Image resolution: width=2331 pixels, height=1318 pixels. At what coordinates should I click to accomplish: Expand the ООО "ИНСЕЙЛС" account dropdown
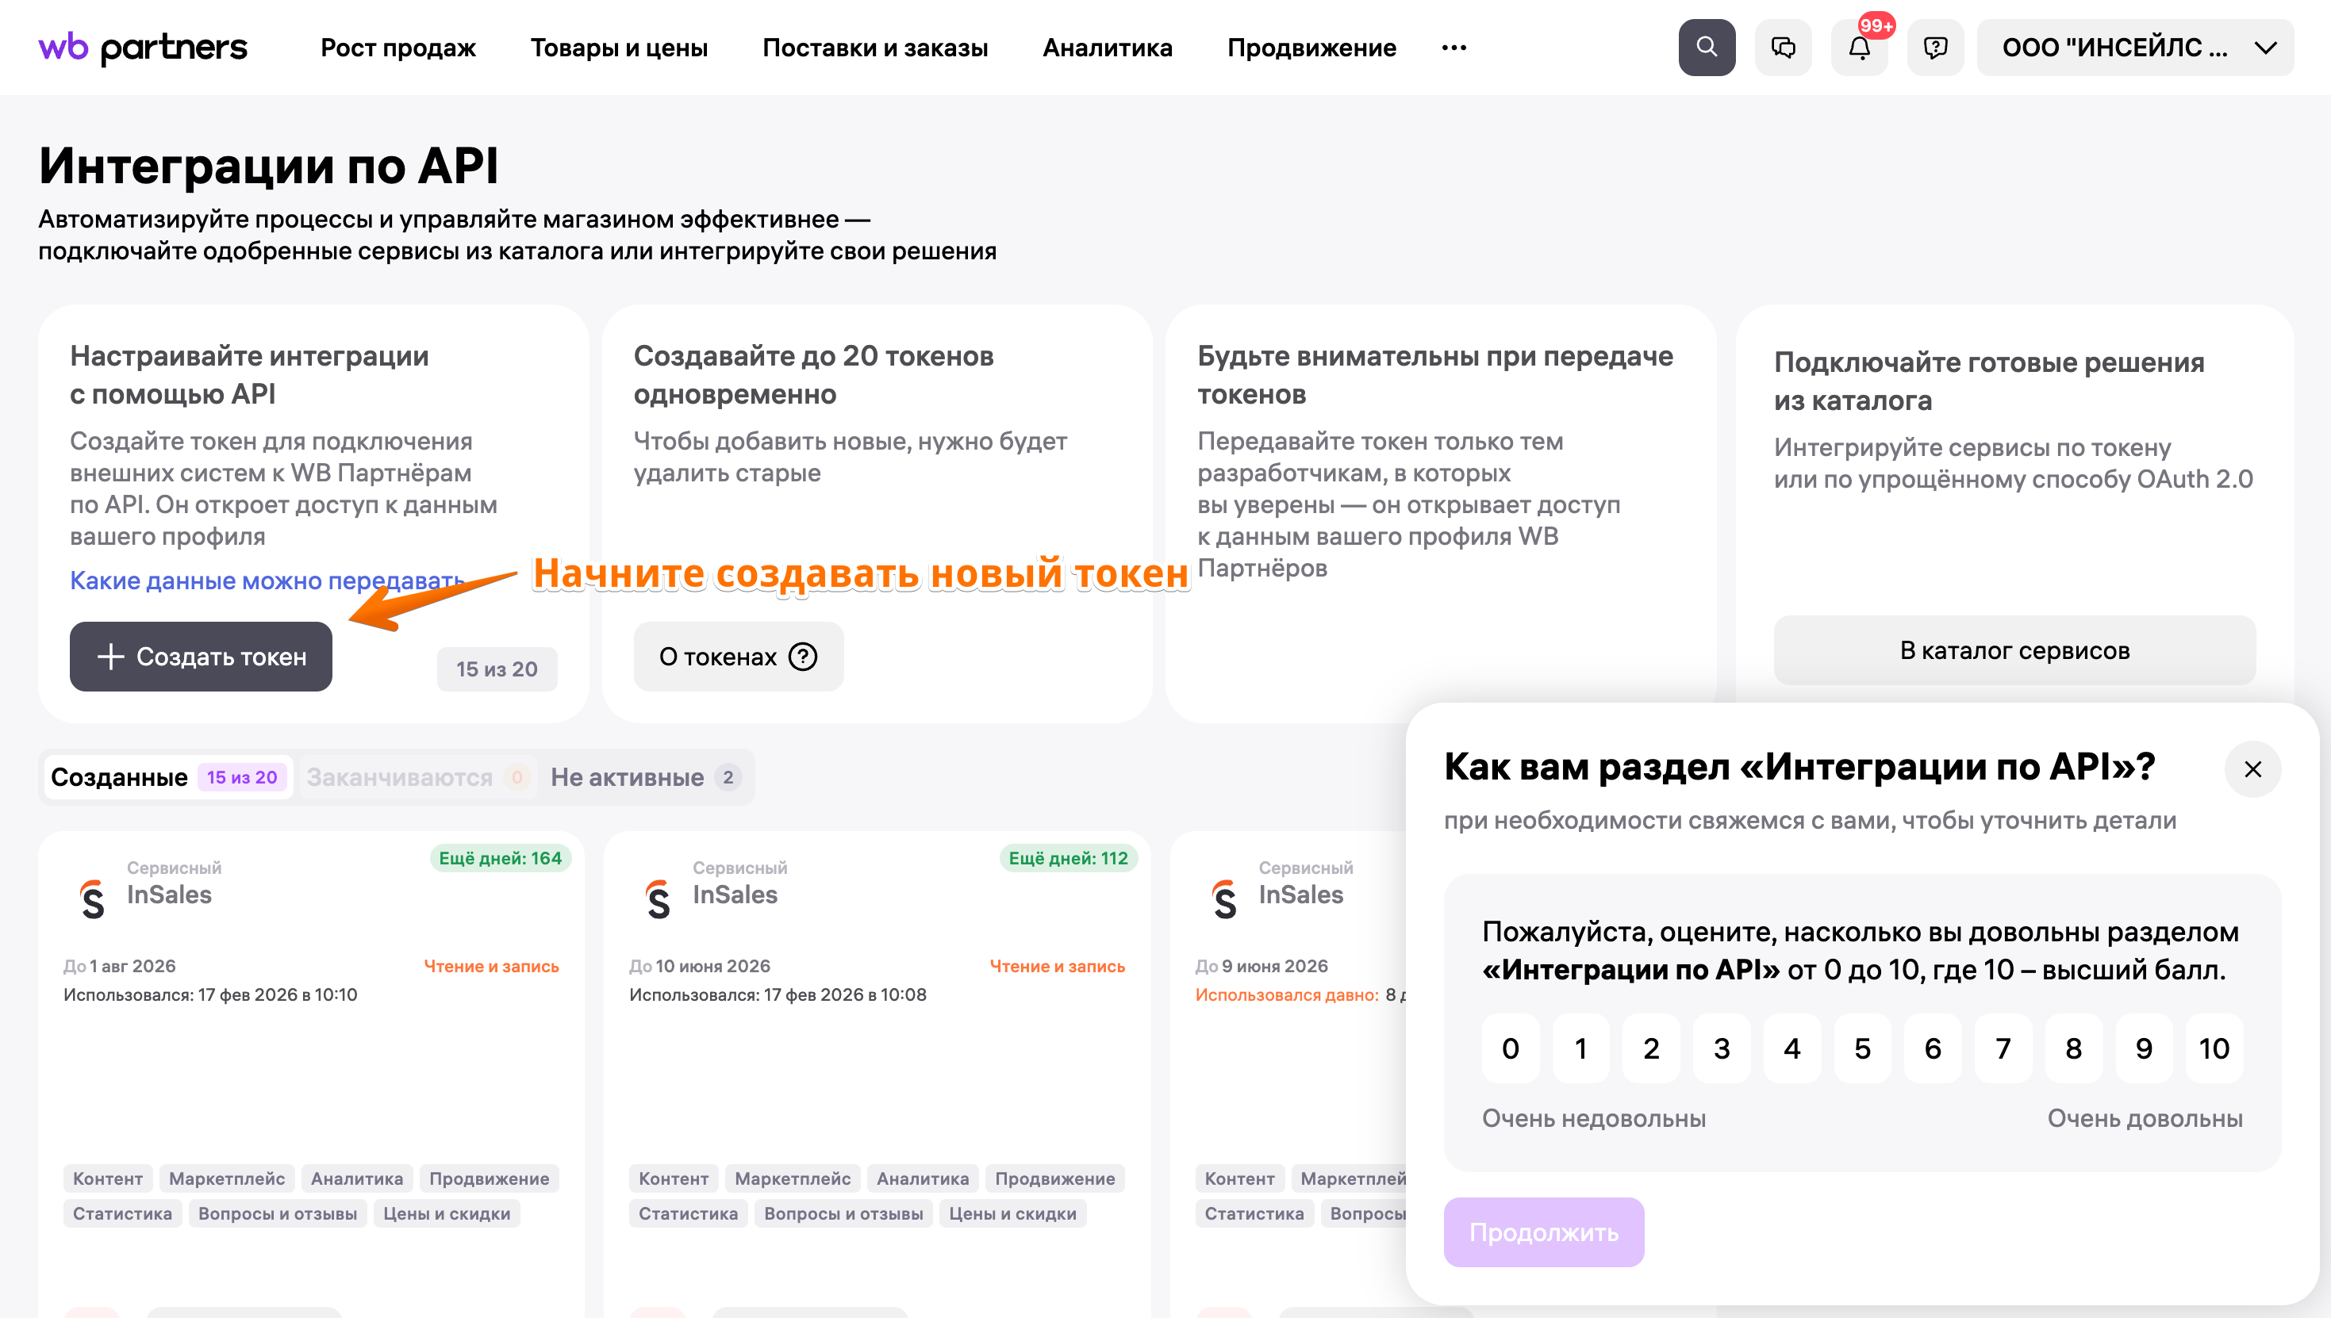click(2134, 47)
